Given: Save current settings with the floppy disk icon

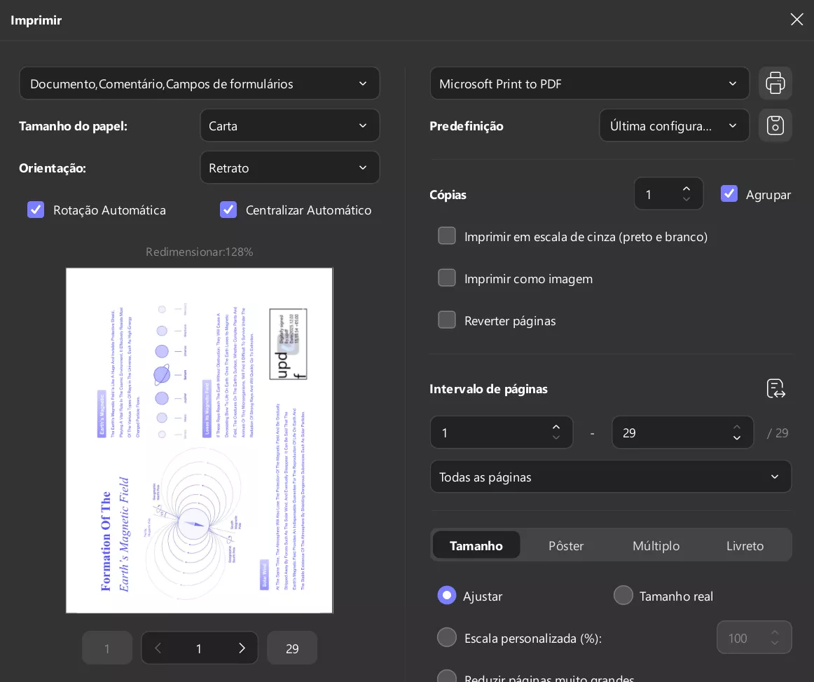Looking at the screenshot, I should pos(775,125).
